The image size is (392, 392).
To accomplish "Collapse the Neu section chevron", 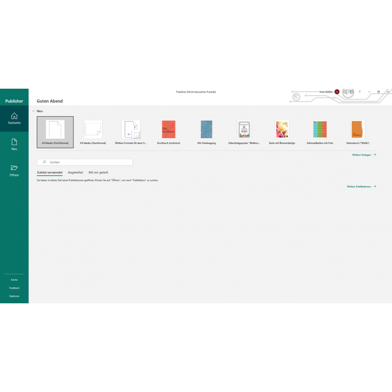I will coord(33,111).
